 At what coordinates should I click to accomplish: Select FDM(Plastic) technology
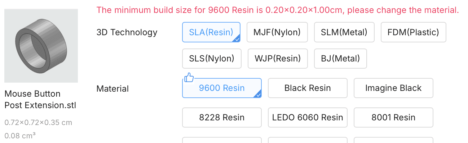[413, 32]
